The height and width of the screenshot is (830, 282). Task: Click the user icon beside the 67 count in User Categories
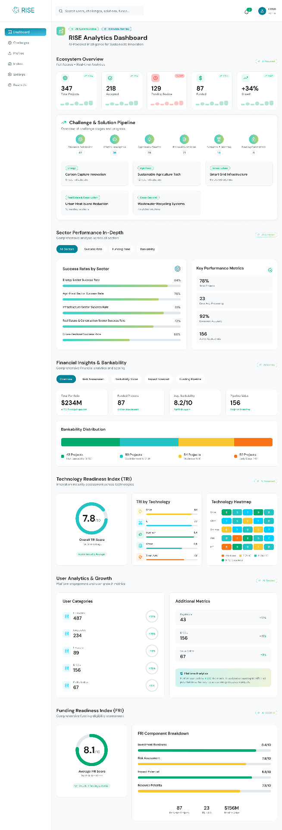tap(66, 685)
